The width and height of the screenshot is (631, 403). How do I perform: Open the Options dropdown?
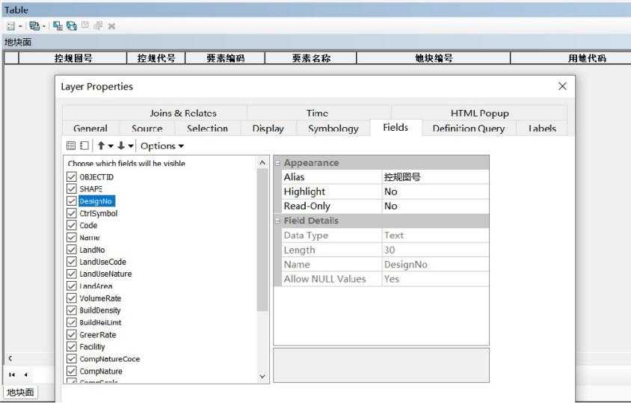[161, 146]
